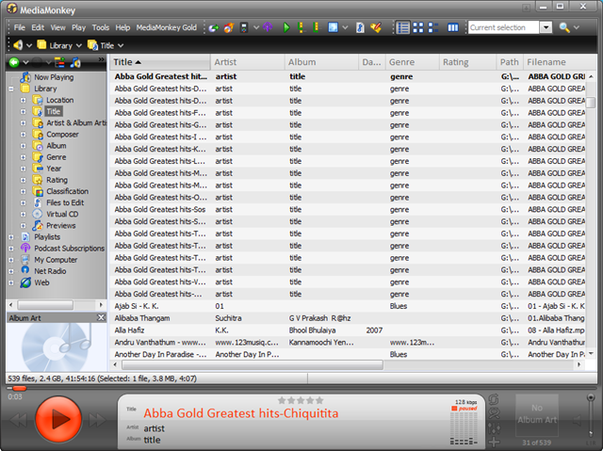Image resolution: width=603 pixels, height=451 pixels.
Task: Click the purple podcast toolbar icon
Action: [268, 27]
